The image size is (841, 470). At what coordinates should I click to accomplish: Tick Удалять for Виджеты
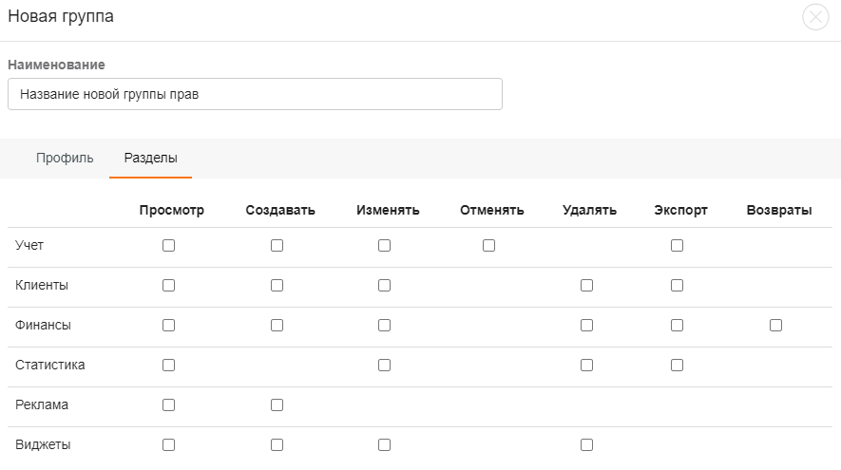(x=586, y=444)
